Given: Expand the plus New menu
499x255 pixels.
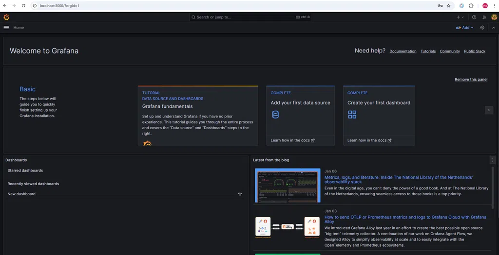Looking at the screenshot, I should (460, 17).
